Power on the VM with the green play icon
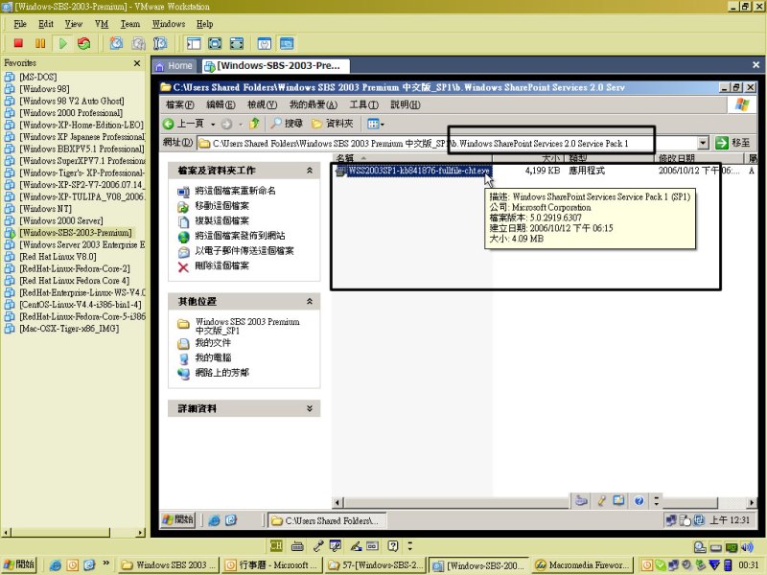767x575 pixels. click(x=62, y=43)
